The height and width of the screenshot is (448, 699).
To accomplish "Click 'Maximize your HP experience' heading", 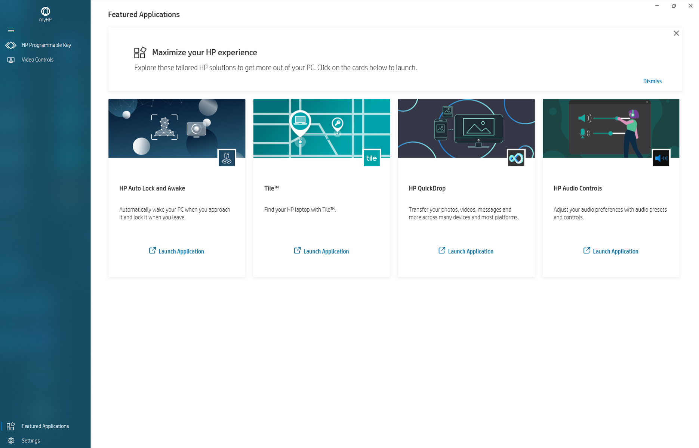I will [204, 52].
